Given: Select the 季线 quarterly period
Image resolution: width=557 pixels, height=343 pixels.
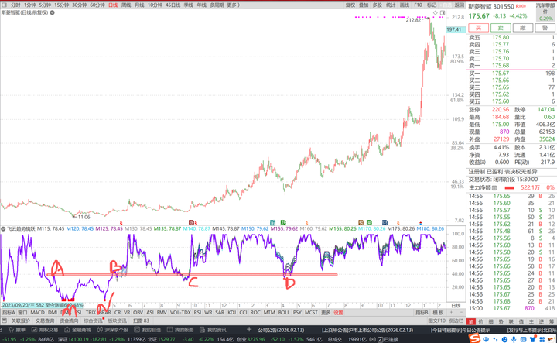Looking at the screenshot, I should tap(188, 5).
